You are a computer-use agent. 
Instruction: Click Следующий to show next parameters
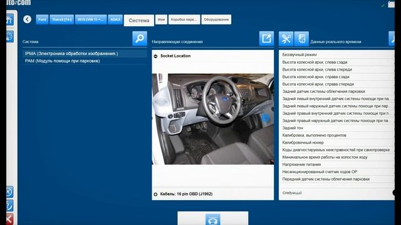click(292, 193)
